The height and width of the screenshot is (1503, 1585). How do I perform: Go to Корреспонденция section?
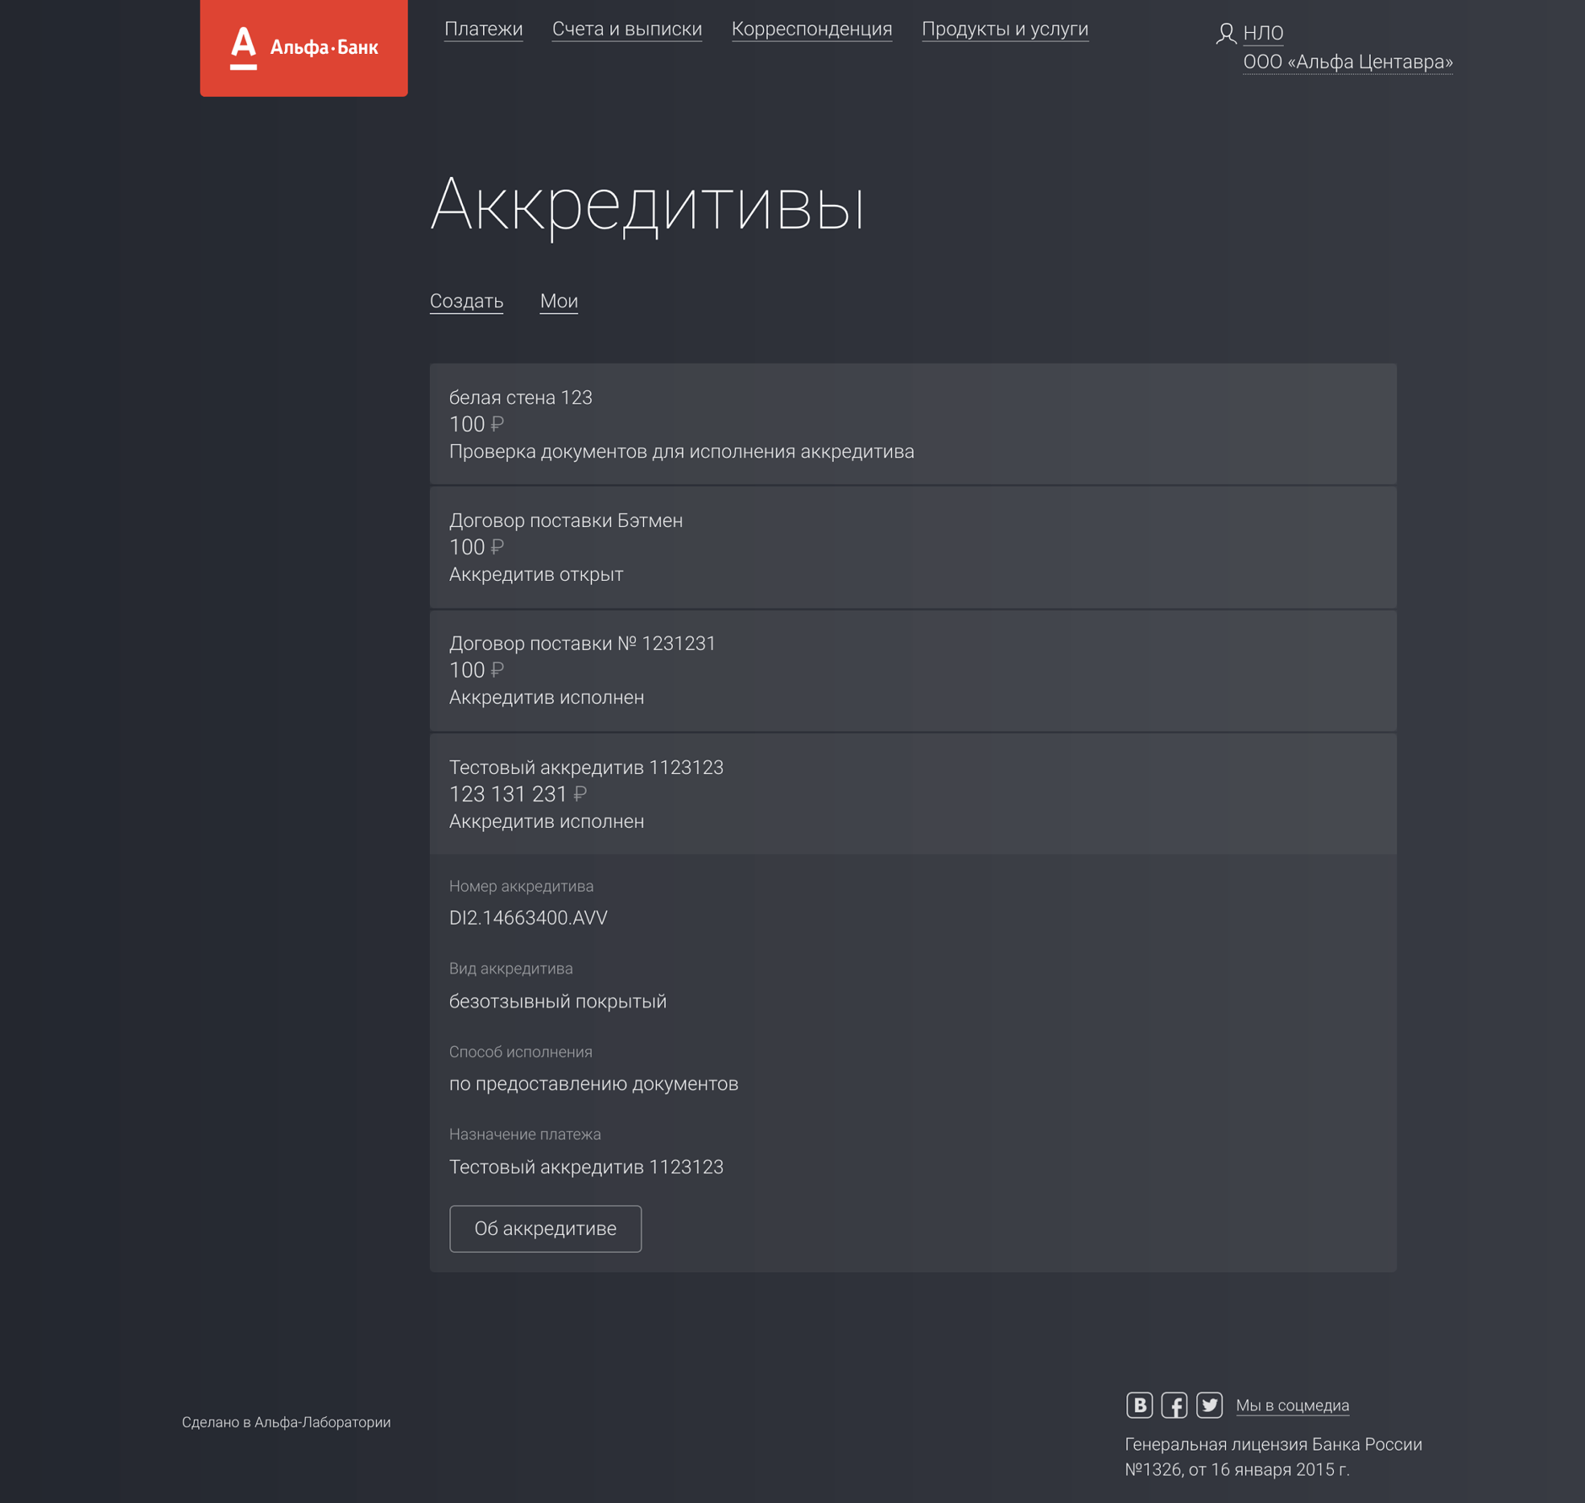tap(812, 30)
